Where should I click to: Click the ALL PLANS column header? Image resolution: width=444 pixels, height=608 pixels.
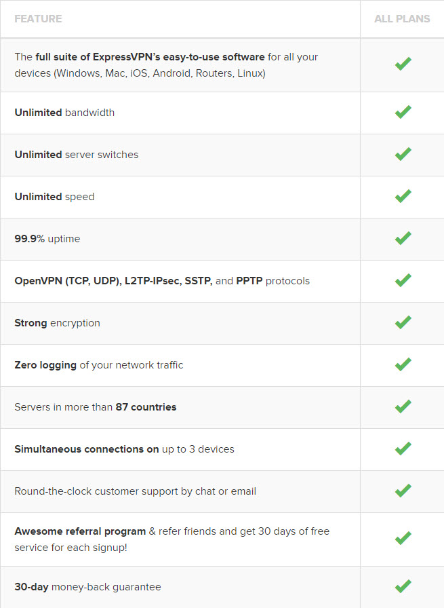(402, 18)
